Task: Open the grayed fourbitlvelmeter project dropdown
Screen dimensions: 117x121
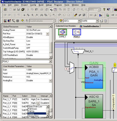Action: click(54, 21)
